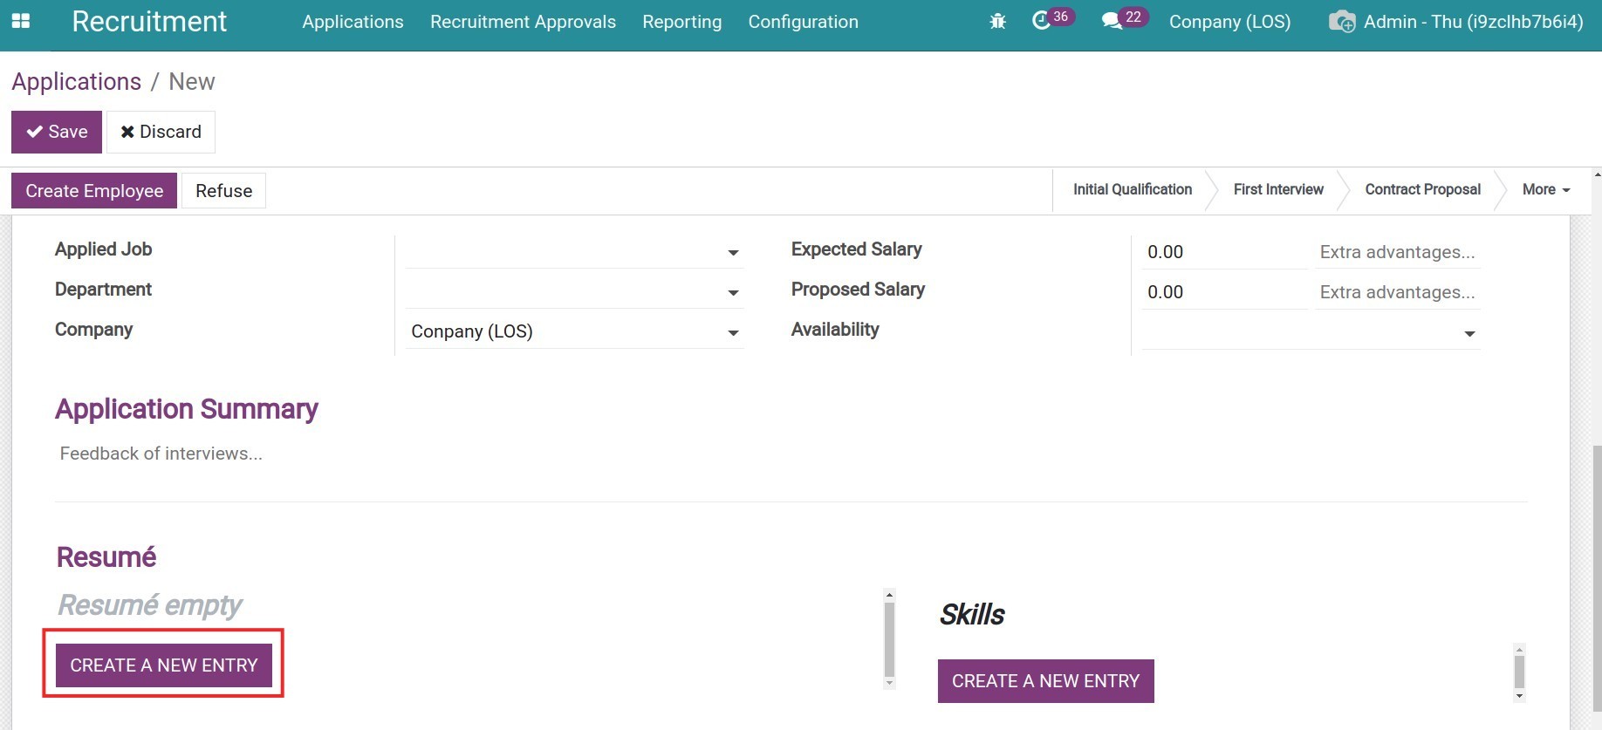Open the Recruitment Approvals menu
The image size is (1602, 730).
coord(523,22)
